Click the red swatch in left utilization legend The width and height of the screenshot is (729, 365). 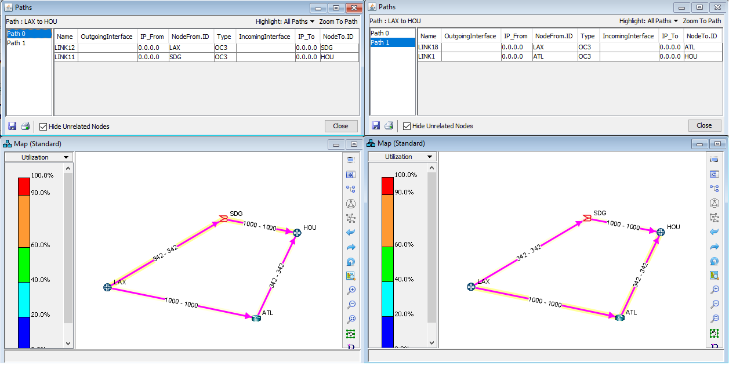pyautogui.click(x=24, y=186)
